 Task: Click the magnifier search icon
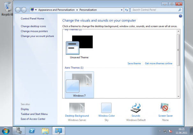[180, 10]
